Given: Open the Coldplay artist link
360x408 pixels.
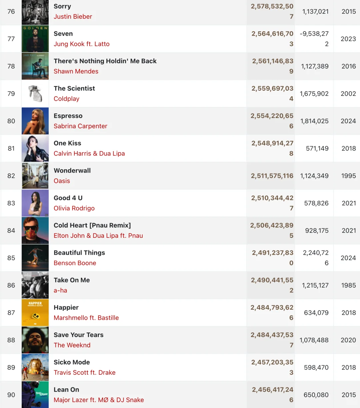Looking at the screenshot, I should pos(66,99).
